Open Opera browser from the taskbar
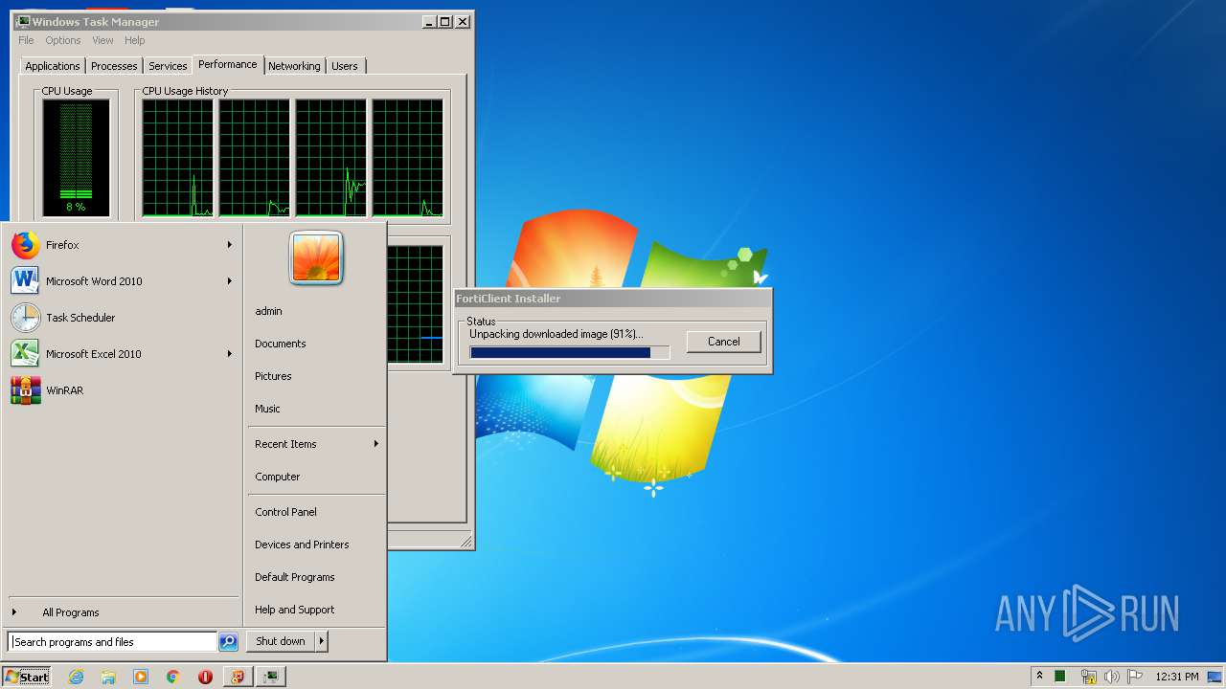Viewport: 1226px width, 689px height. [205, 677]
